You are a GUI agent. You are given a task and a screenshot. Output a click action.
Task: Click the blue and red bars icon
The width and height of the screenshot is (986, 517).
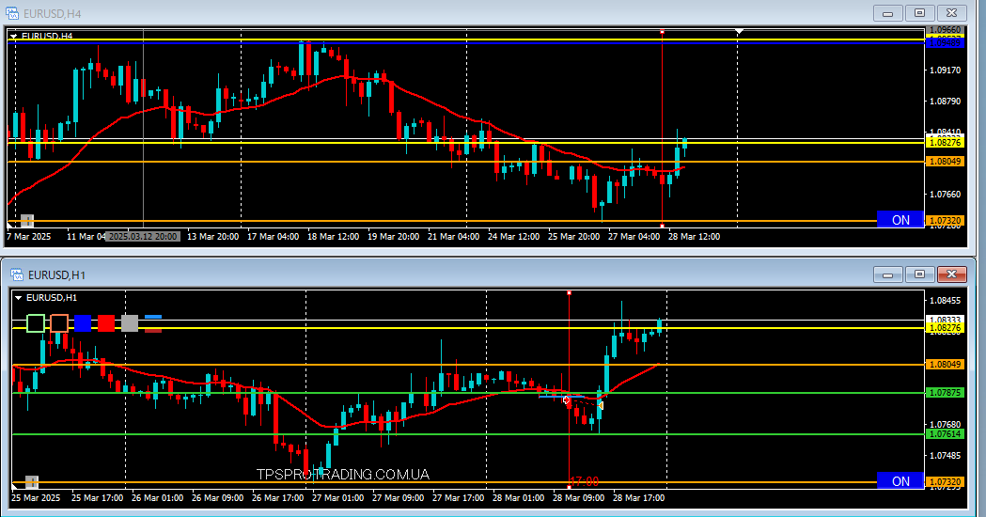pos(153,323)
